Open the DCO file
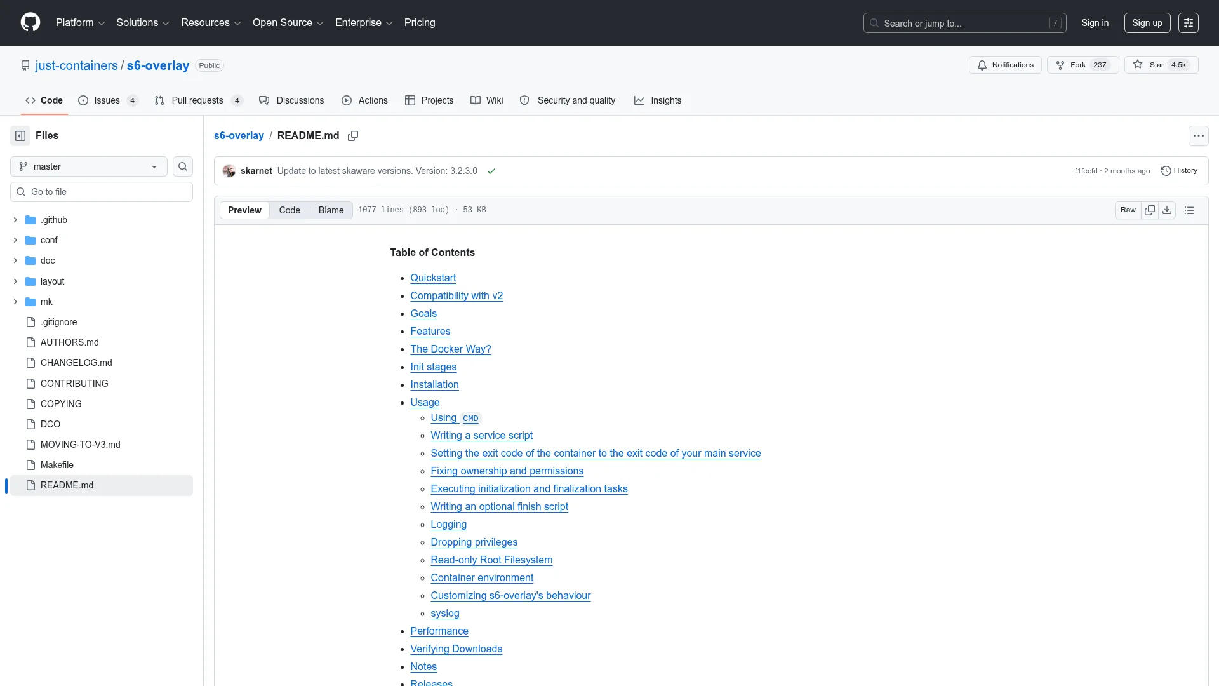1219x686 pixels. click(x=50, y=424)
